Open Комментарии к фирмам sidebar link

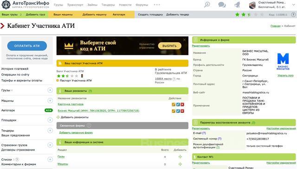point(19,164)
